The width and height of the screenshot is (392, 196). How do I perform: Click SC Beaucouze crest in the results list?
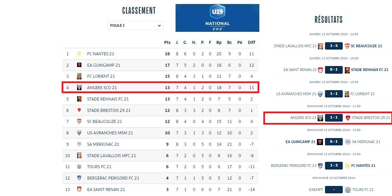(347, 46)
